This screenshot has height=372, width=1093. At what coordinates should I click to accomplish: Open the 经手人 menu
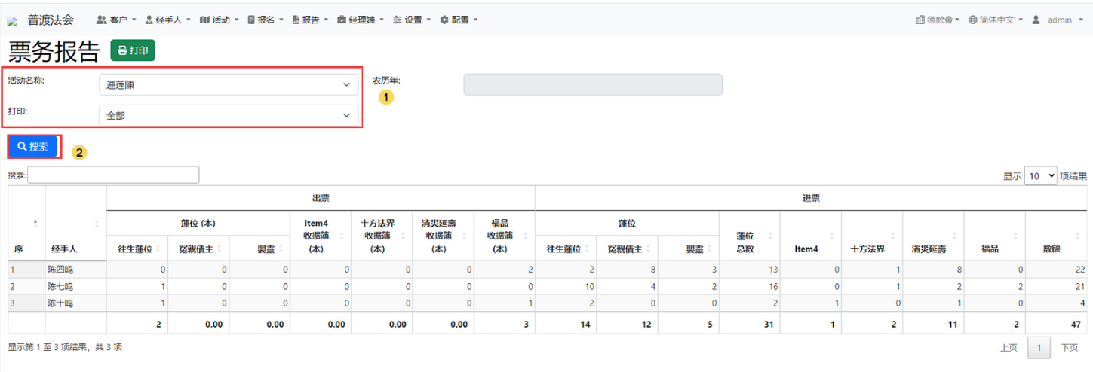[x=167, y=20]
